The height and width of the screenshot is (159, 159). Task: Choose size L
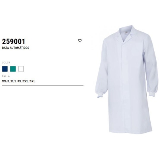(x=16, y=81)
